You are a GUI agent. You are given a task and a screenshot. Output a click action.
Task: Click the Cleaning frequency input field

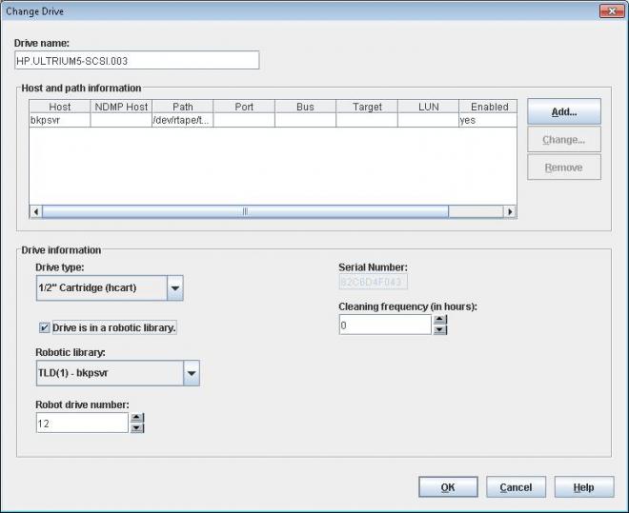(x=385, y=325)
